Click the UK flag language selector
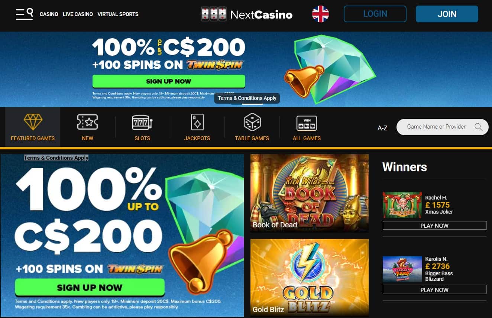This screenshot has width=492, height=318. [x=320, y=14]
